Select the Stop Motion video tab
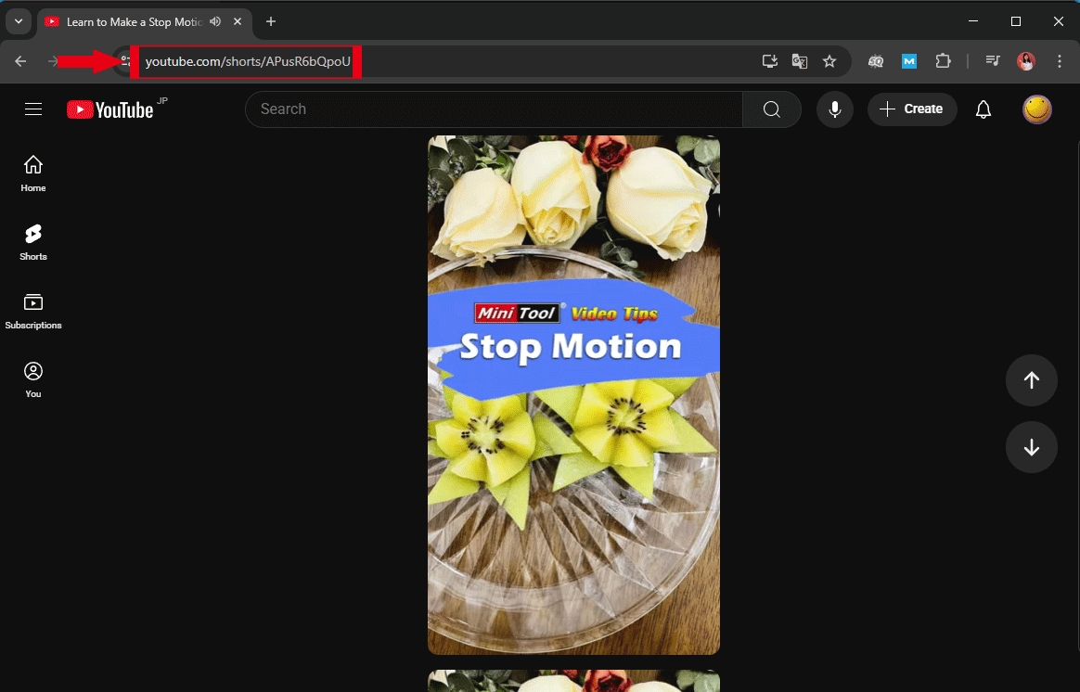1080x692 pixels. (x=130, y=21)
